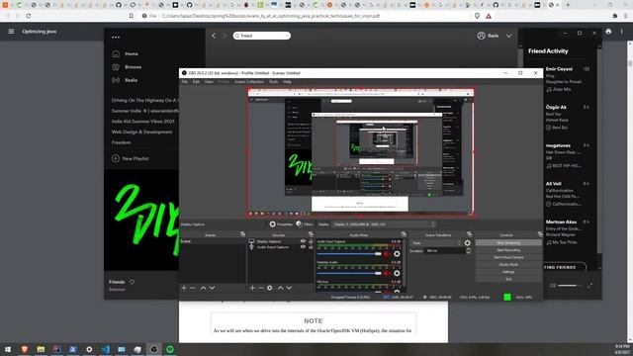Screen dimensions: 633x356
Task: Open Spotify from Windows taskbar
Action: click(170, 349)
